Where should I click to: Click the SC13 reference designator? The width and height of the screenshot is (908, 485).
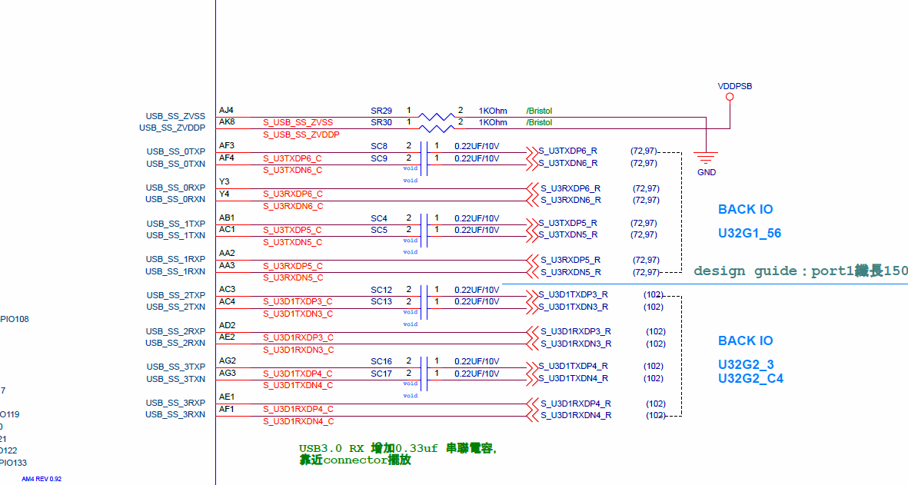click(381, 302)
